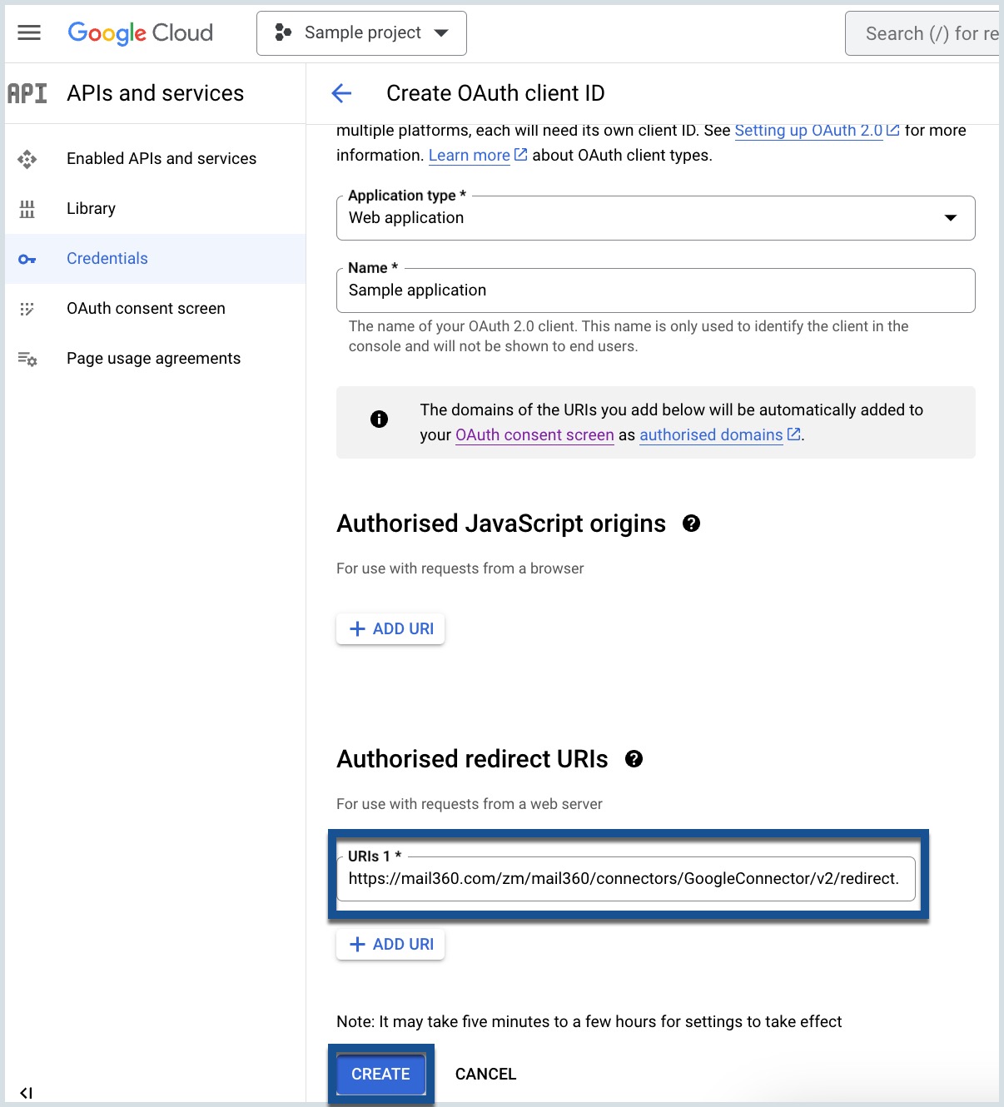Click inside the URIs 1 input field
The height and width of the screenshot is (1107, 1004).
click(x=624, y=878)
